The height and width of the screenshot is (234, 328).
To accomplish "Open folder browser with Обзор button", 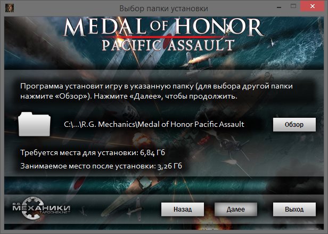I will (x=294, y=125).
